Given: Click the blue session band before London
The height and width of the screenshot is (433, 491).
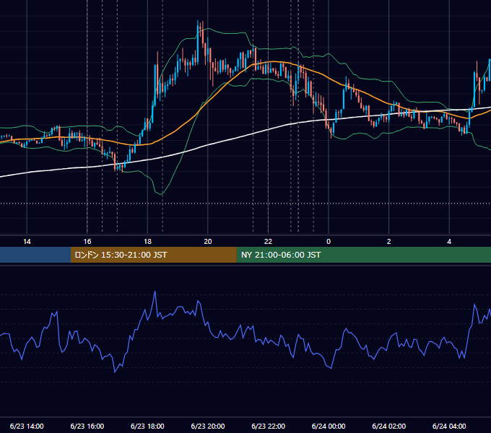Looking at the screenshot, I should click(x=35, y=255).
